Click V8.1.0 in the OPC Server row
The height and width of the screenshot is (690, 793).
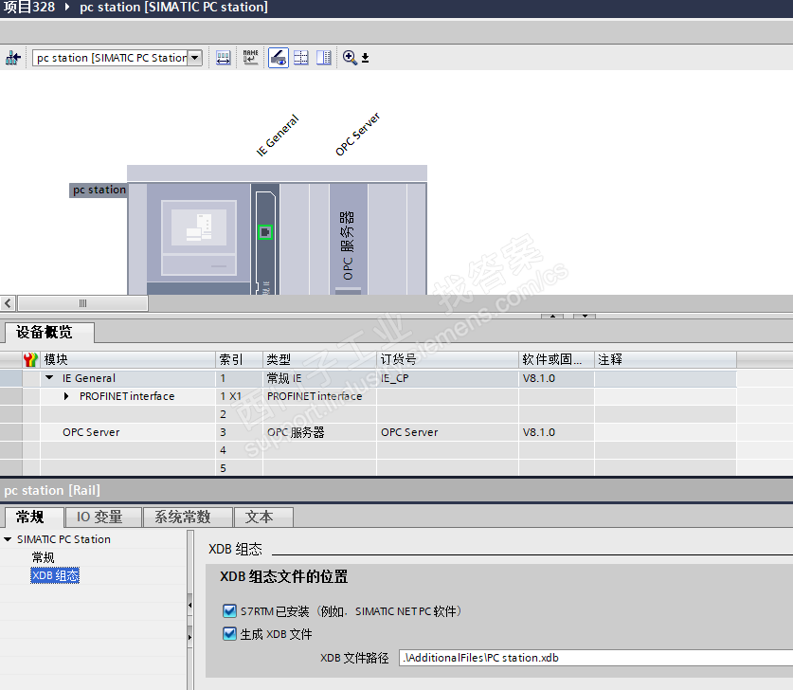556,432
